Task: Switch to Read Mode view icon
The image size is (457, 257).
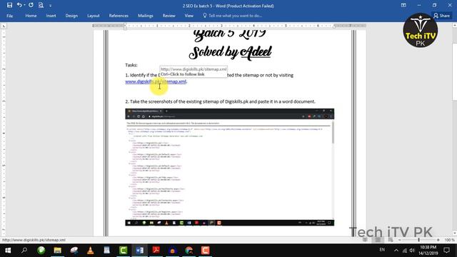Action: 365,240
